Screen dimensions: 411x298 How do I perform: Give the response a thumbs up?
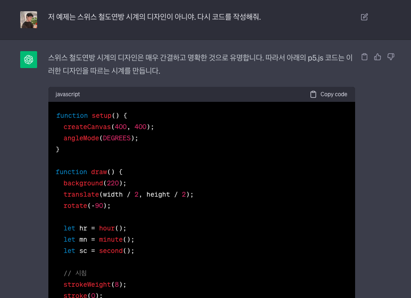click(378, 56)
